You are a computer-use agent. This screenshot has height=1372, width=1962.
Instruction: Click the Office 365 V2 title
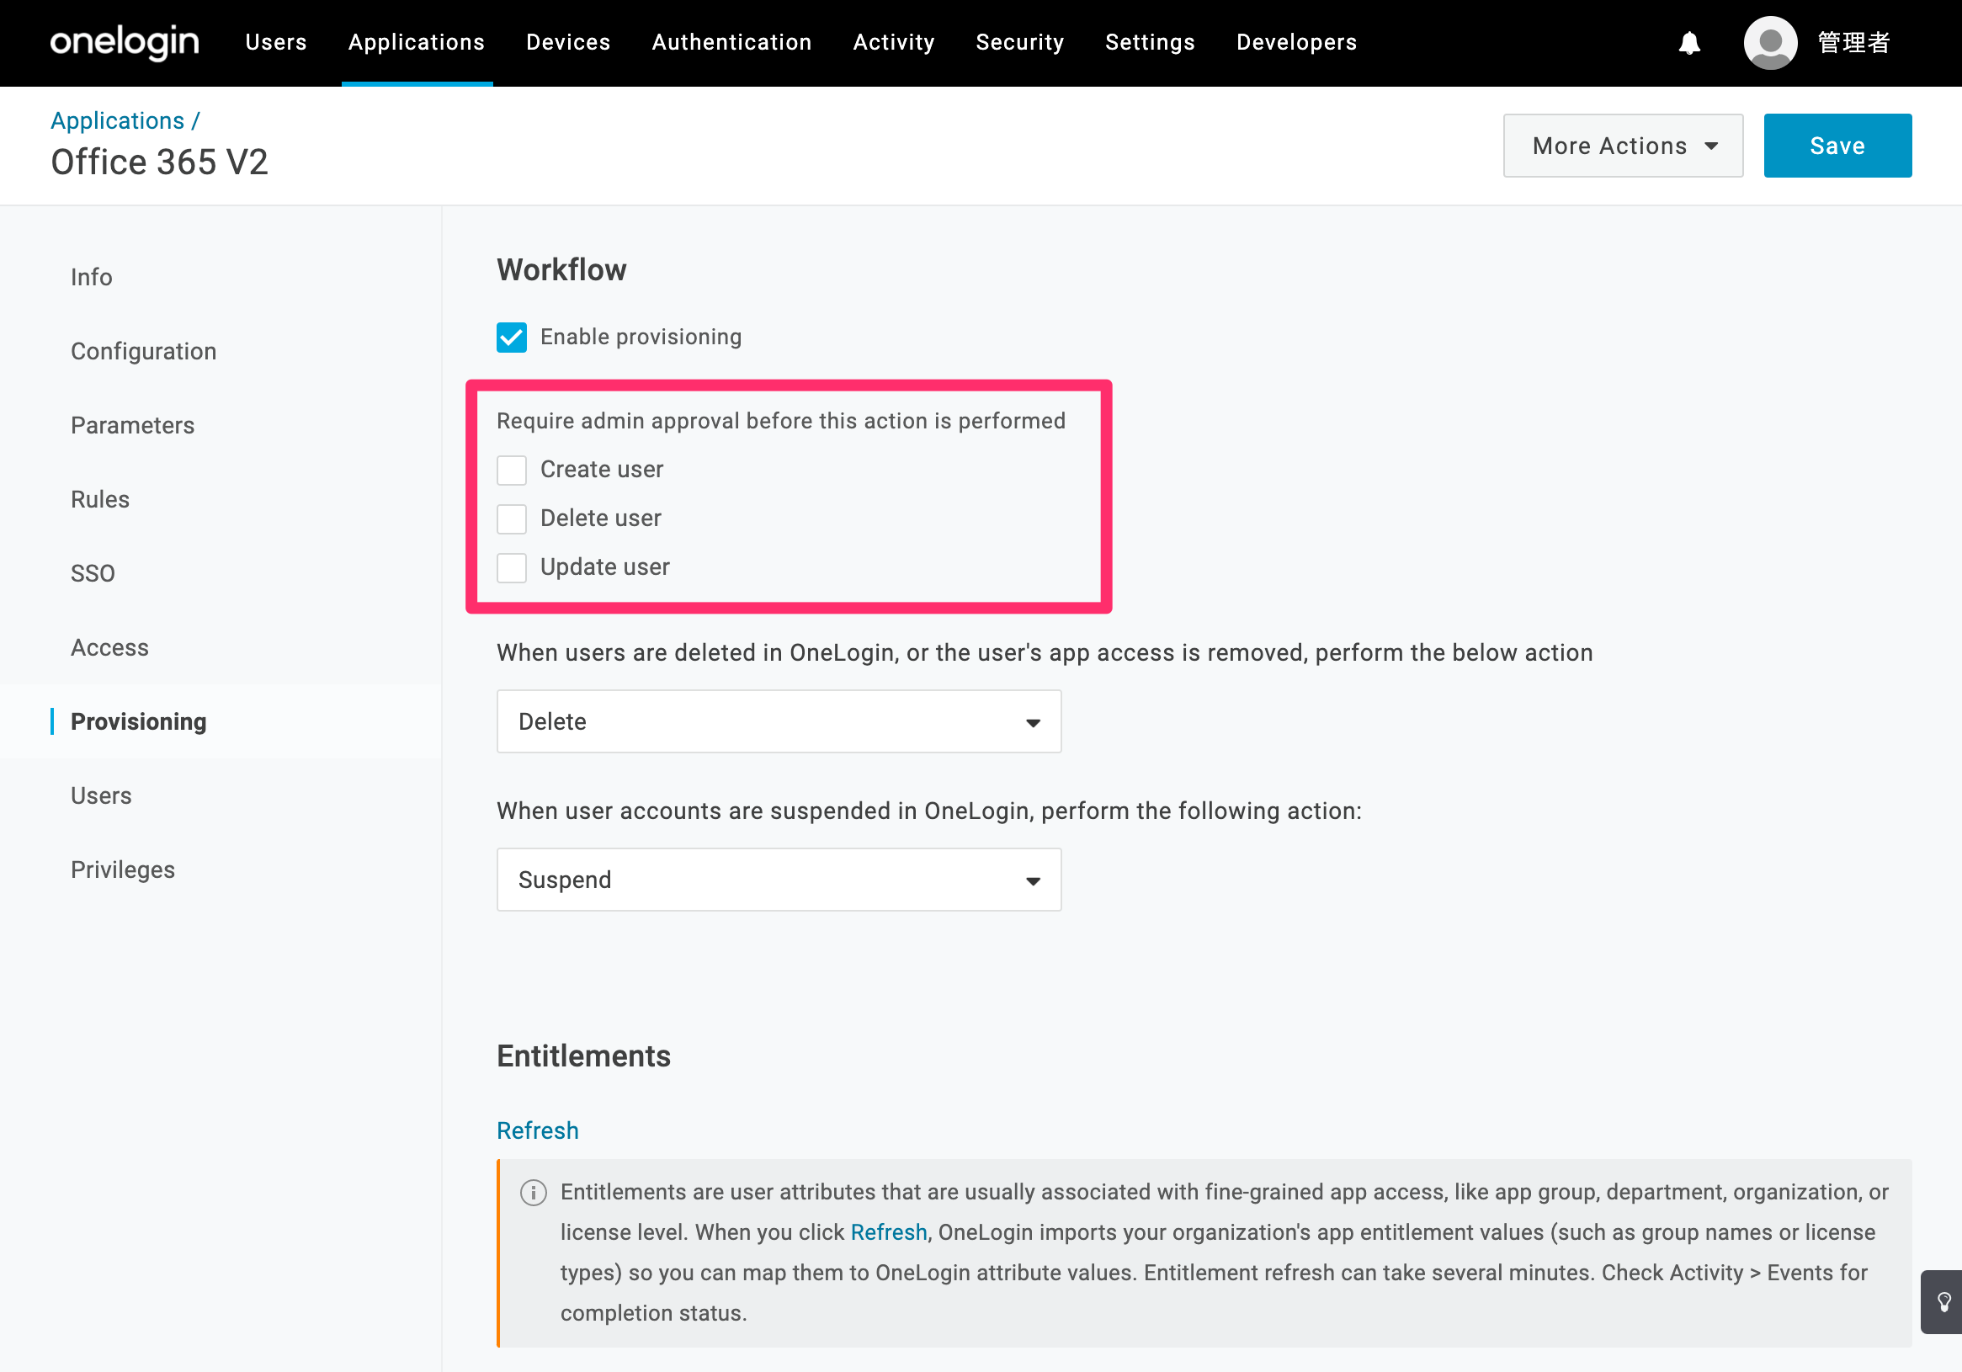pos(159,162)
